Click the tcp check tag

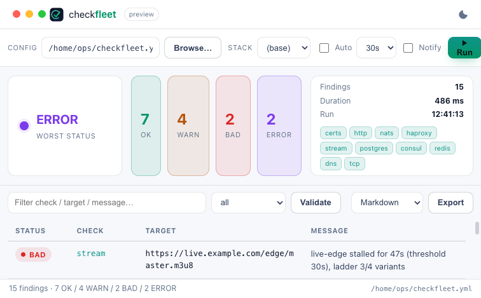354,163
